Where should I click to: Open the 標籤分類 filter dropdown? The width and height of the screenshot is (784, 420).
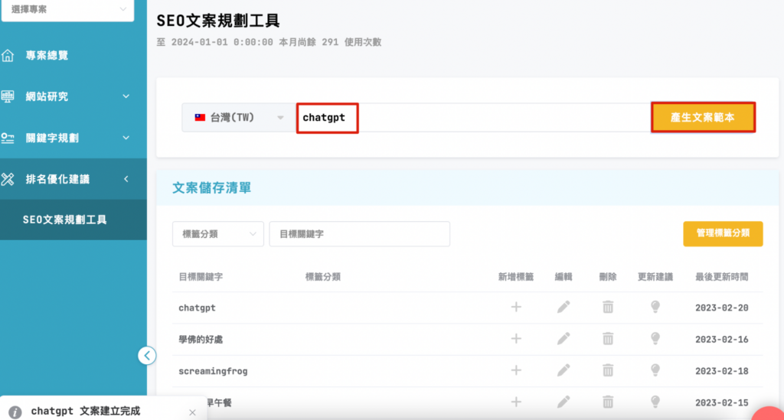pyautogui.click(x=218, y=234)
